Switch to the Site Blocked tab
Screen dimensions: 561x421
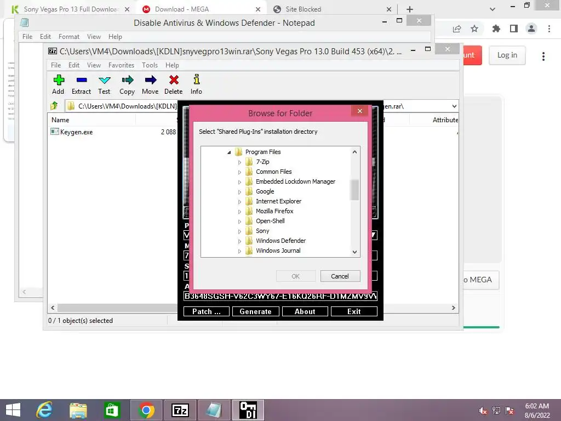tap(304, 9)
